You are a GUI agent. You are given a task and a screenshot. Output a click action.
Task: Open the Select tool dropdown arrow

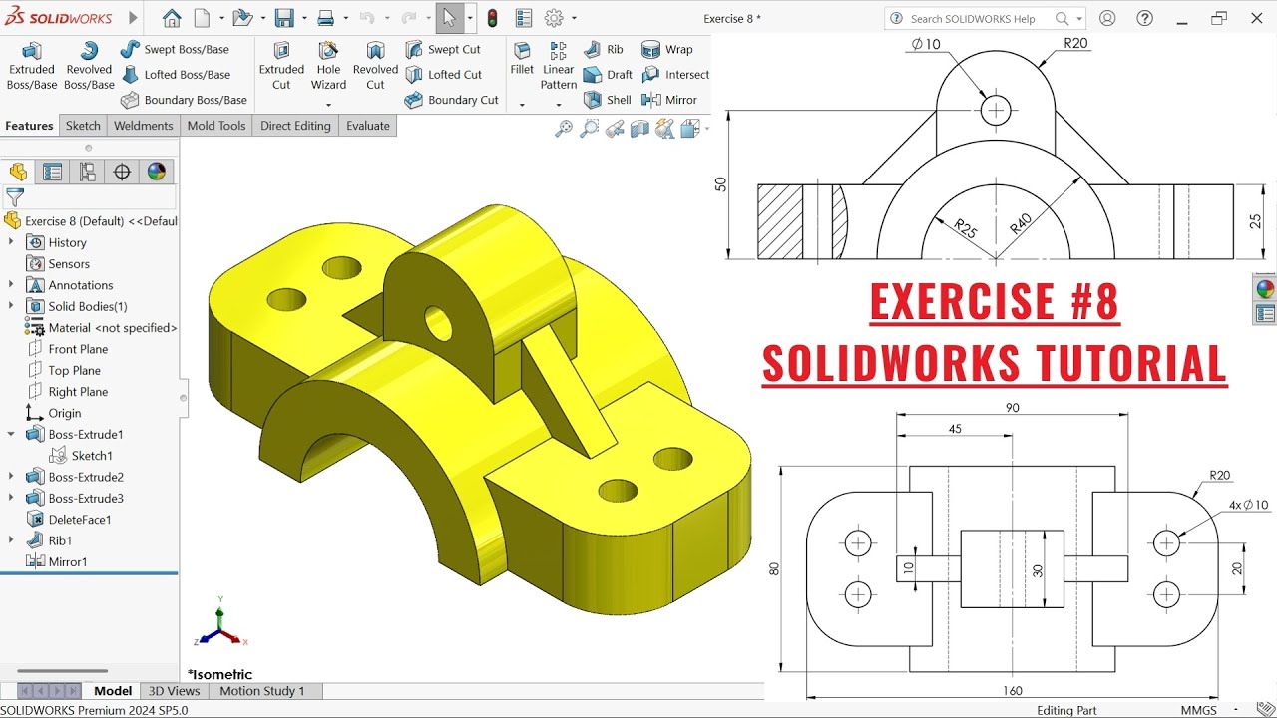point(470,18)
